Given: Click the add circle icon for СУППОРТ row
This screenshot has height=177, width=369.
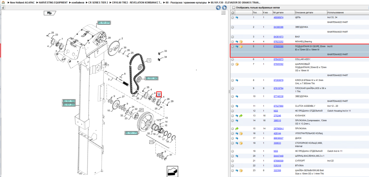Looking at the screenshot, I should coord(232,161).
